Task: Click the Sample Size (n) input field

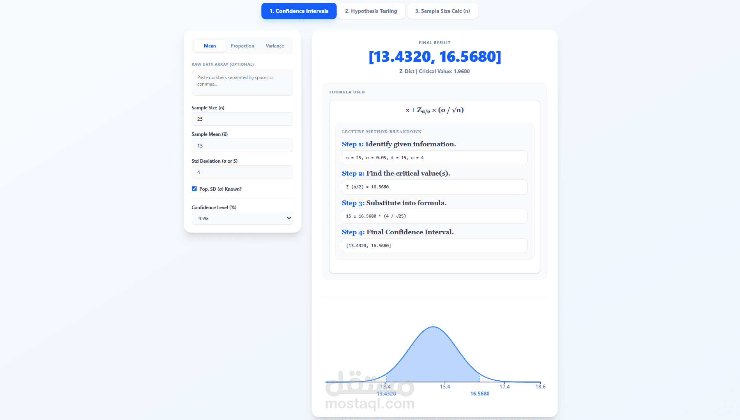Action: (243, 119)
